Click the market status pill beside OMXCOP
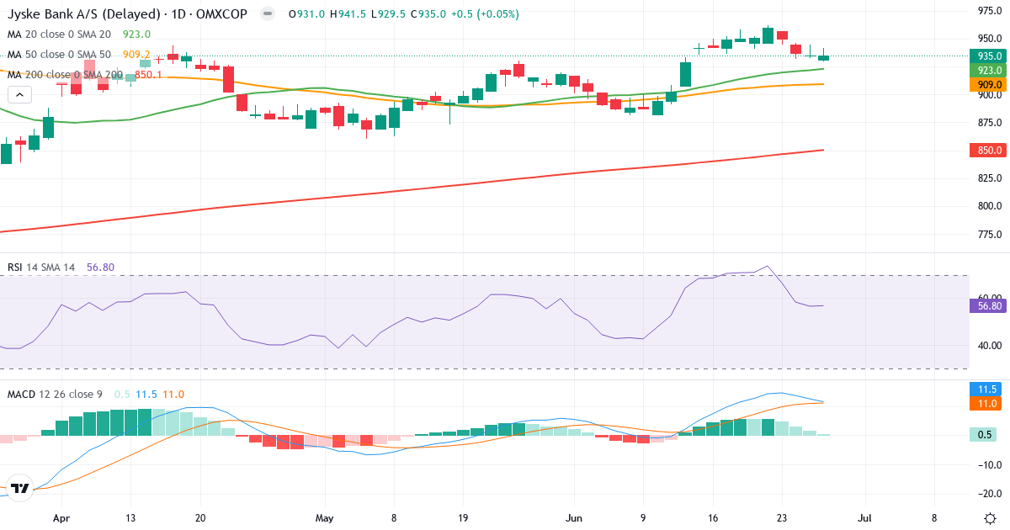The height and width of the screenshot is (530, 1010). pos(268,14)
